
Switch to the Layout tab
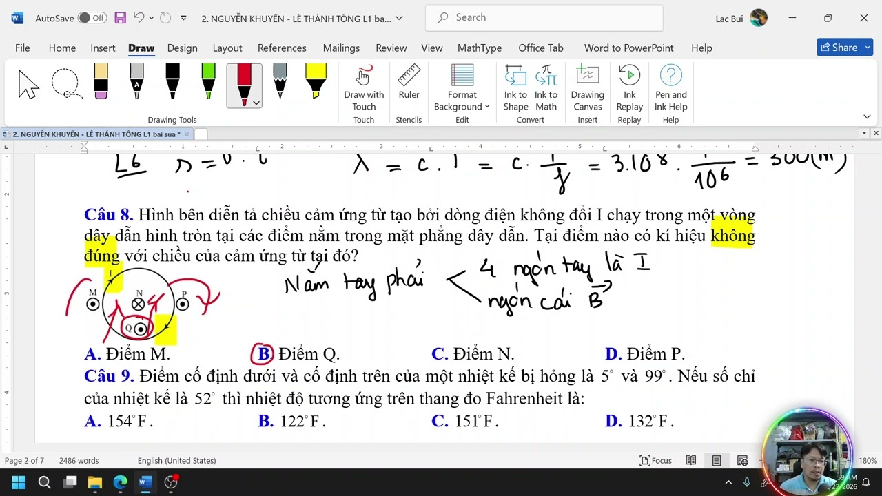227,48
